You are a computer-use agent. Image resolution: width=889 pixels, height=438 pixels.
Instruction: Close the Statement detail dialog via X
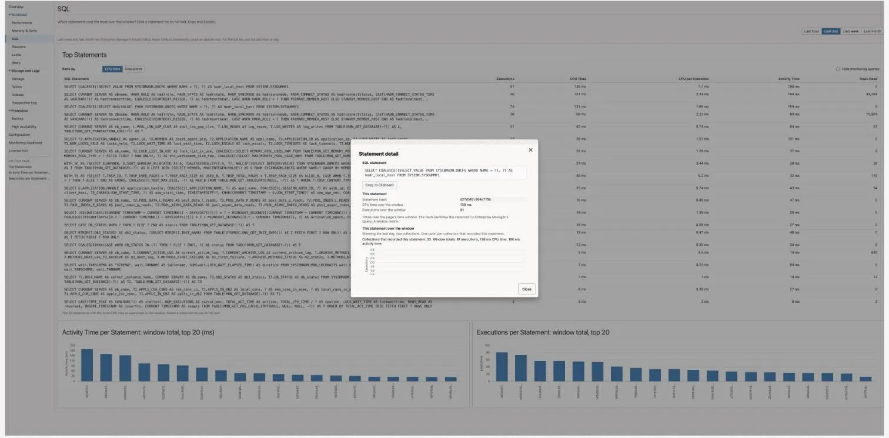pyautogui.click(x=530, y=150)
